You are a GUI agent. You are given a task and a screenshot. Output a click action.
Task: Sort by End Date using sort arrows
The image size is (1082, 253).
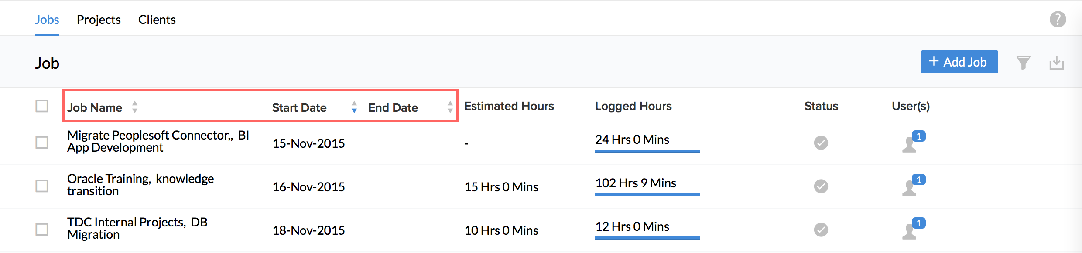coord(450,107)
